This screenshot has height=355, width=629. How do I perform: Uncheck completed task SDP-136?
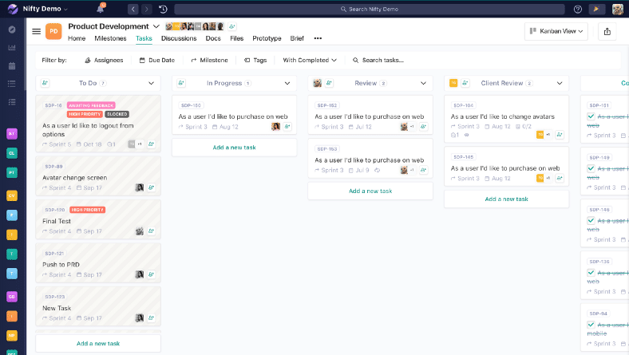591,273
